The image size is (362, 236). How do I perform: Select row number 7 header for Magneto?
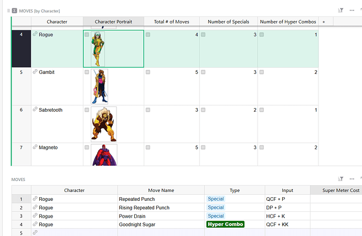tap(21, 154)
